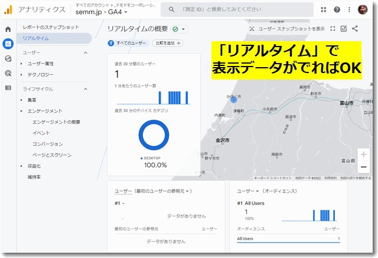
Task: Open 維持率 report
Action: click(x=34, y=177)
